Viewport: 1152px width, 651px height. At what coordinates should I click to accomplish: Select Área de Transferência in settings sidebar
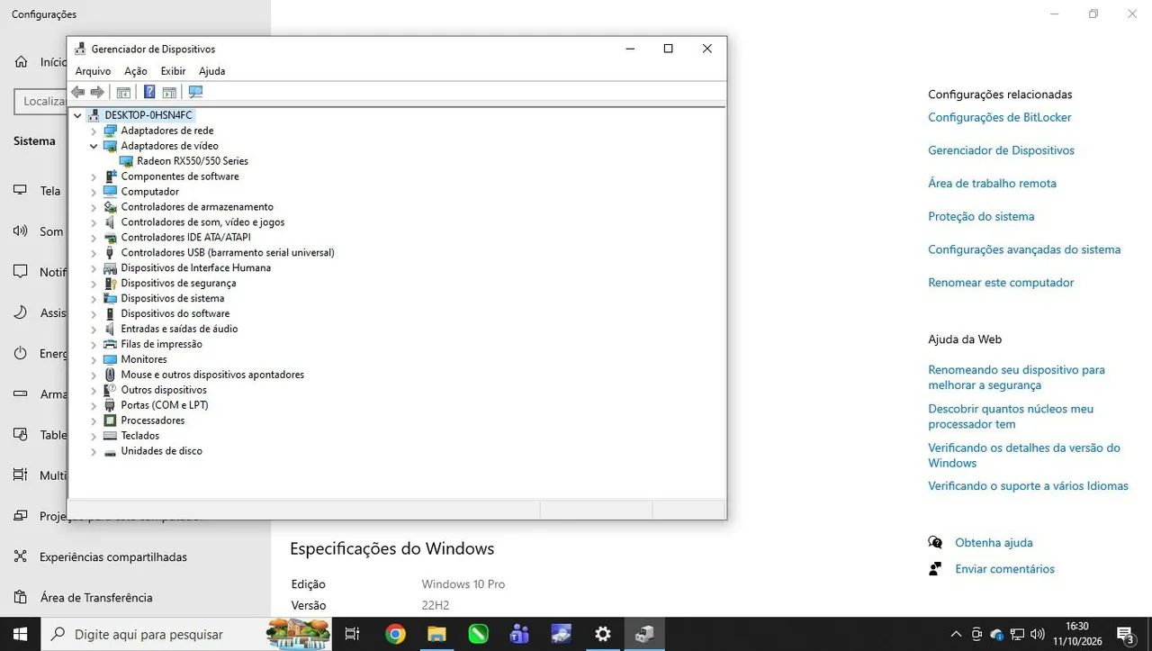point(96,598)
